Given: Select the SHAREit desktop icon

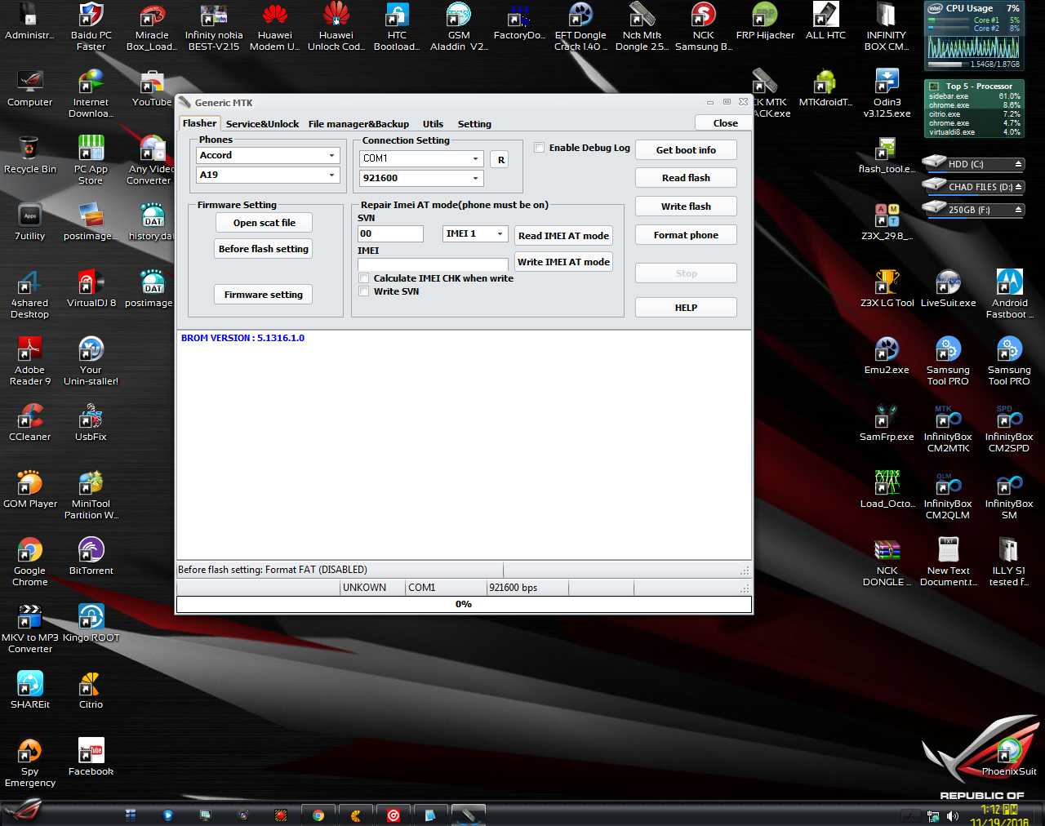Looking at the screenshot, I should [30, 691].
